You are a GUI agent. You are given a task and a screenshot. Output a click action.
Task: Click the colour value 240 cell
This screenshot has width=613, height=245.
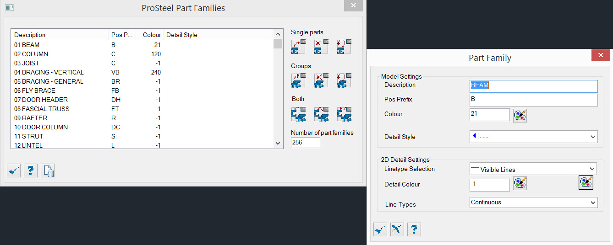156,72
